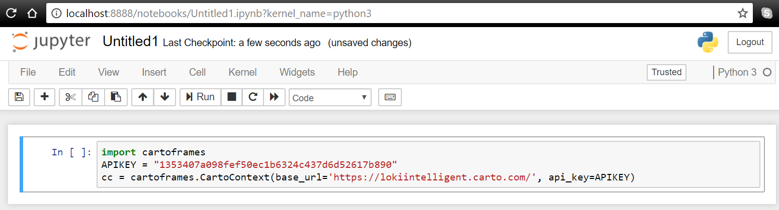Click the Logout button
The height and width of the screenshot is (210, 779).
750,42
